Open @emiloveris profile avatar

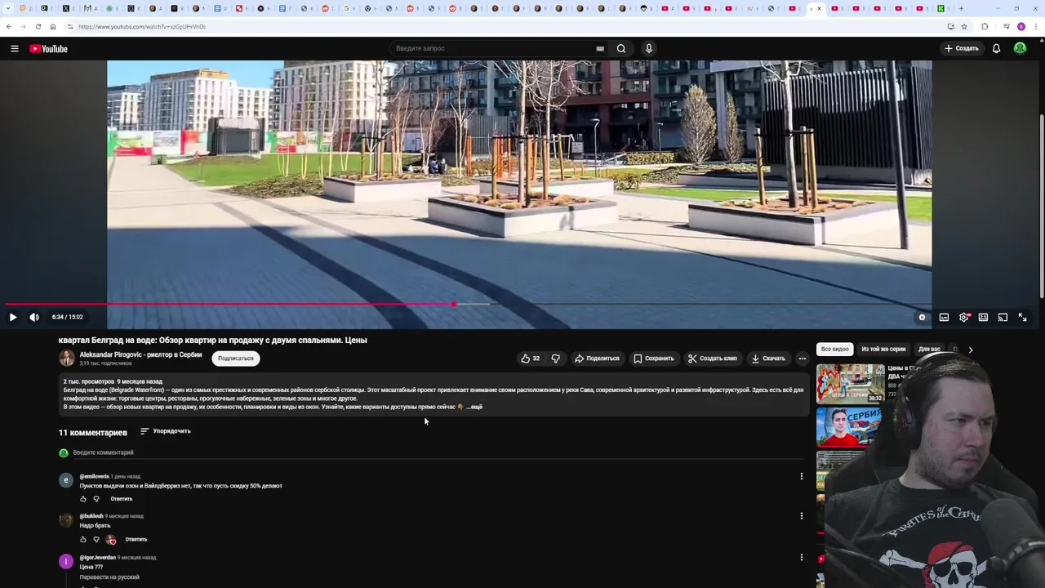[x=66, y=479]
